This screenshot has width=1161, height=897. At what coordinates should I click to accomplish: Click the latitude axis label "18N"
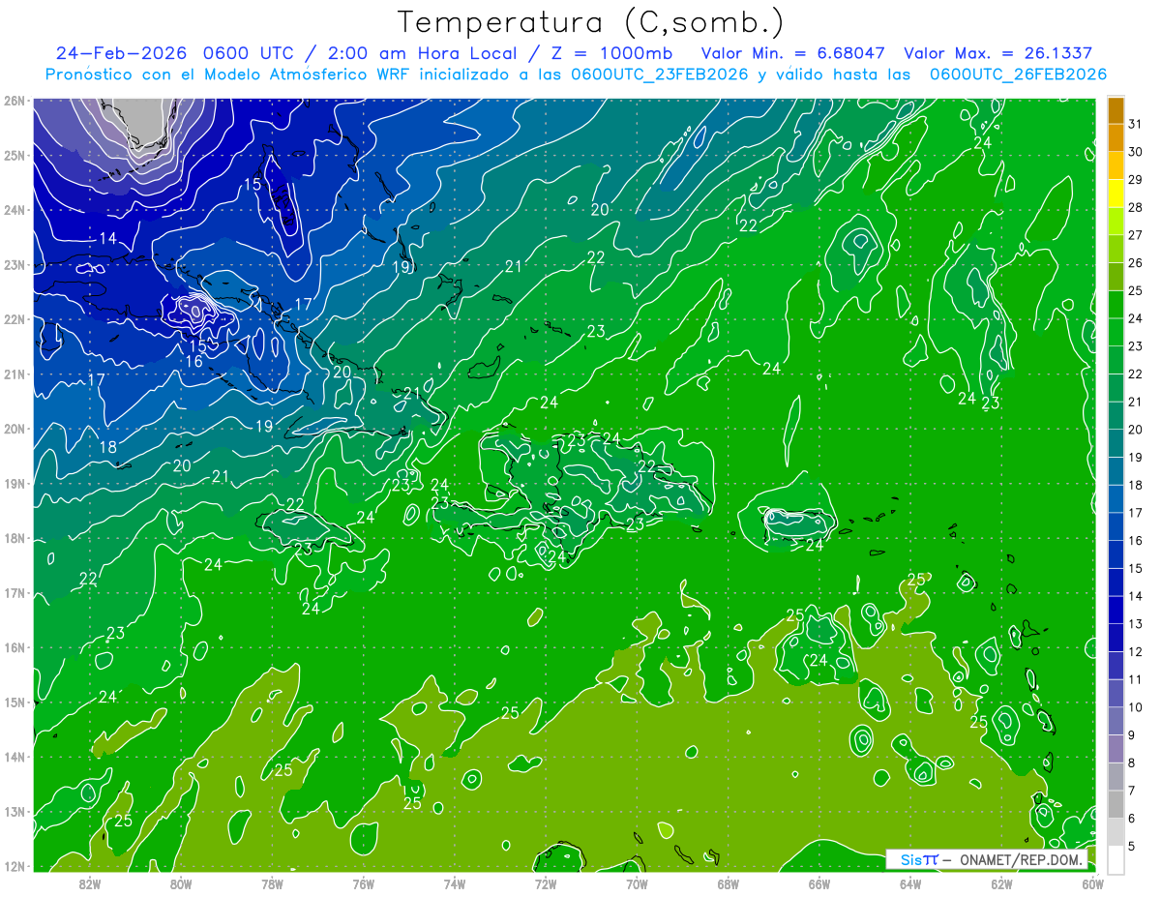[x=14, y=538]
